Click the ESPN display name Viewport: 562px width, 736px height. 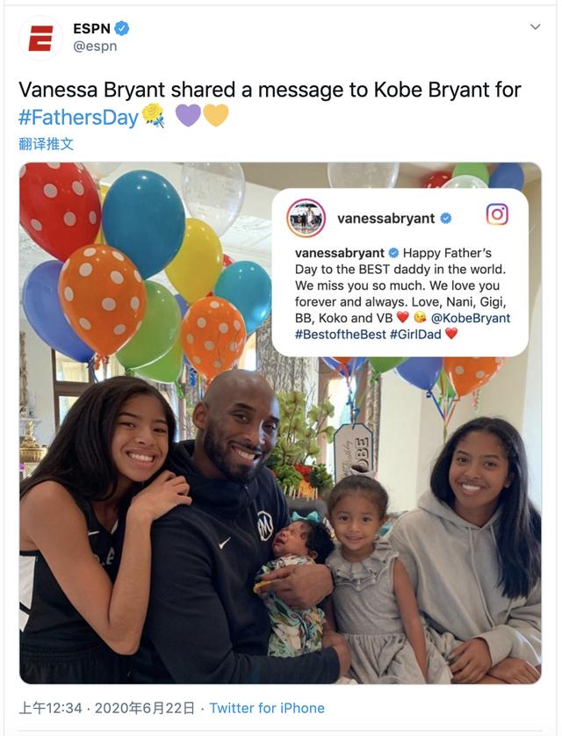tap(91, 29)
